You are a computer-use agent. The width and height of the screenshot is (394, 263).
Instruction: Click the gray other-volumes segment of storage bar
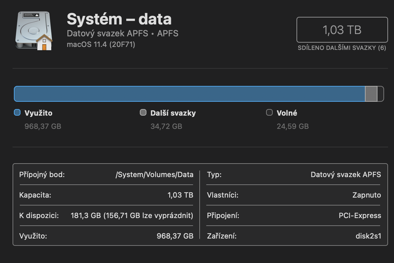click(371, 94)
